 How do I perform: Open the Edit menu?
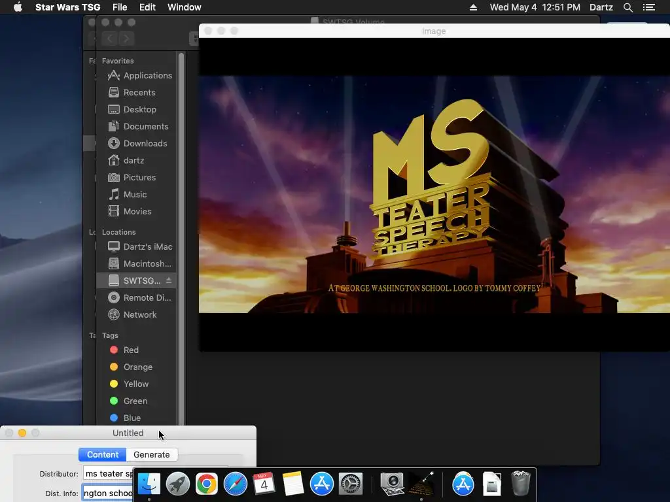point(147,7)
